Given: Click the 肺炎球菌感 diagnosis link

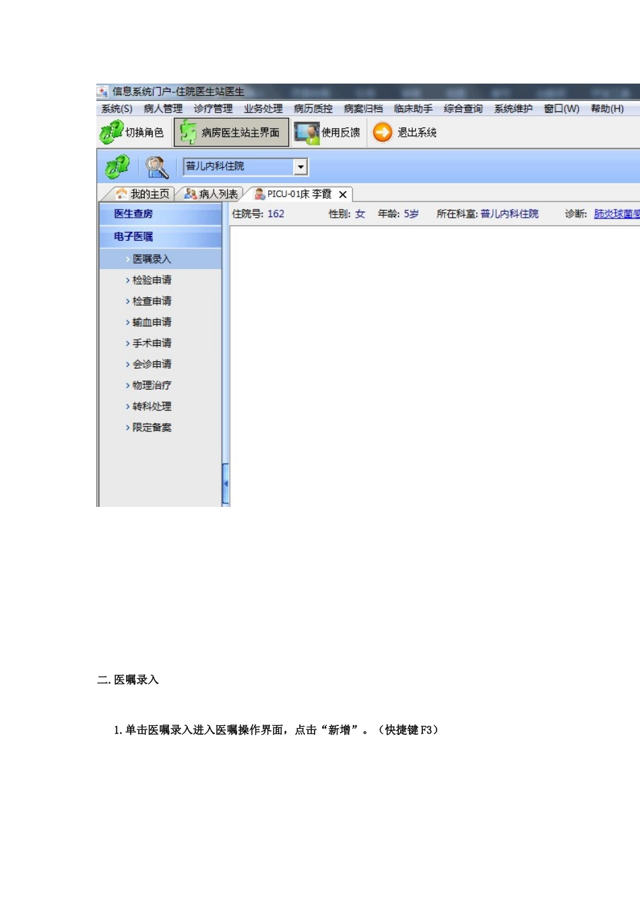Looking at the screenshot, I should click(616, 214).
